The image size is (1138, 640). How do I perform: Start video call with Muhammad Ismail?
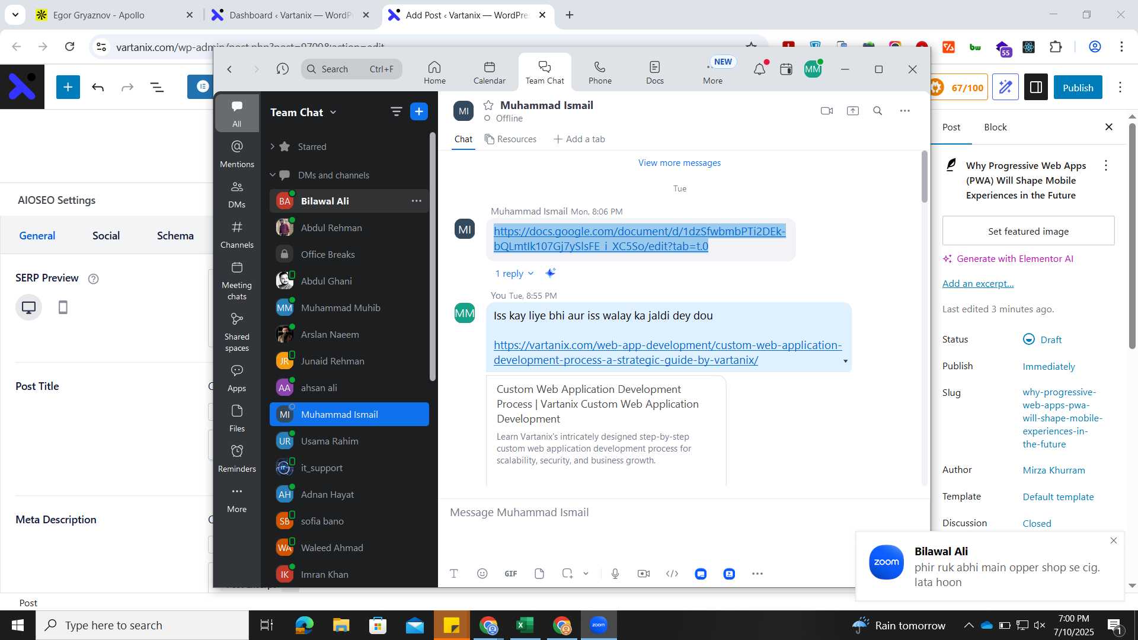click(827, 111)
